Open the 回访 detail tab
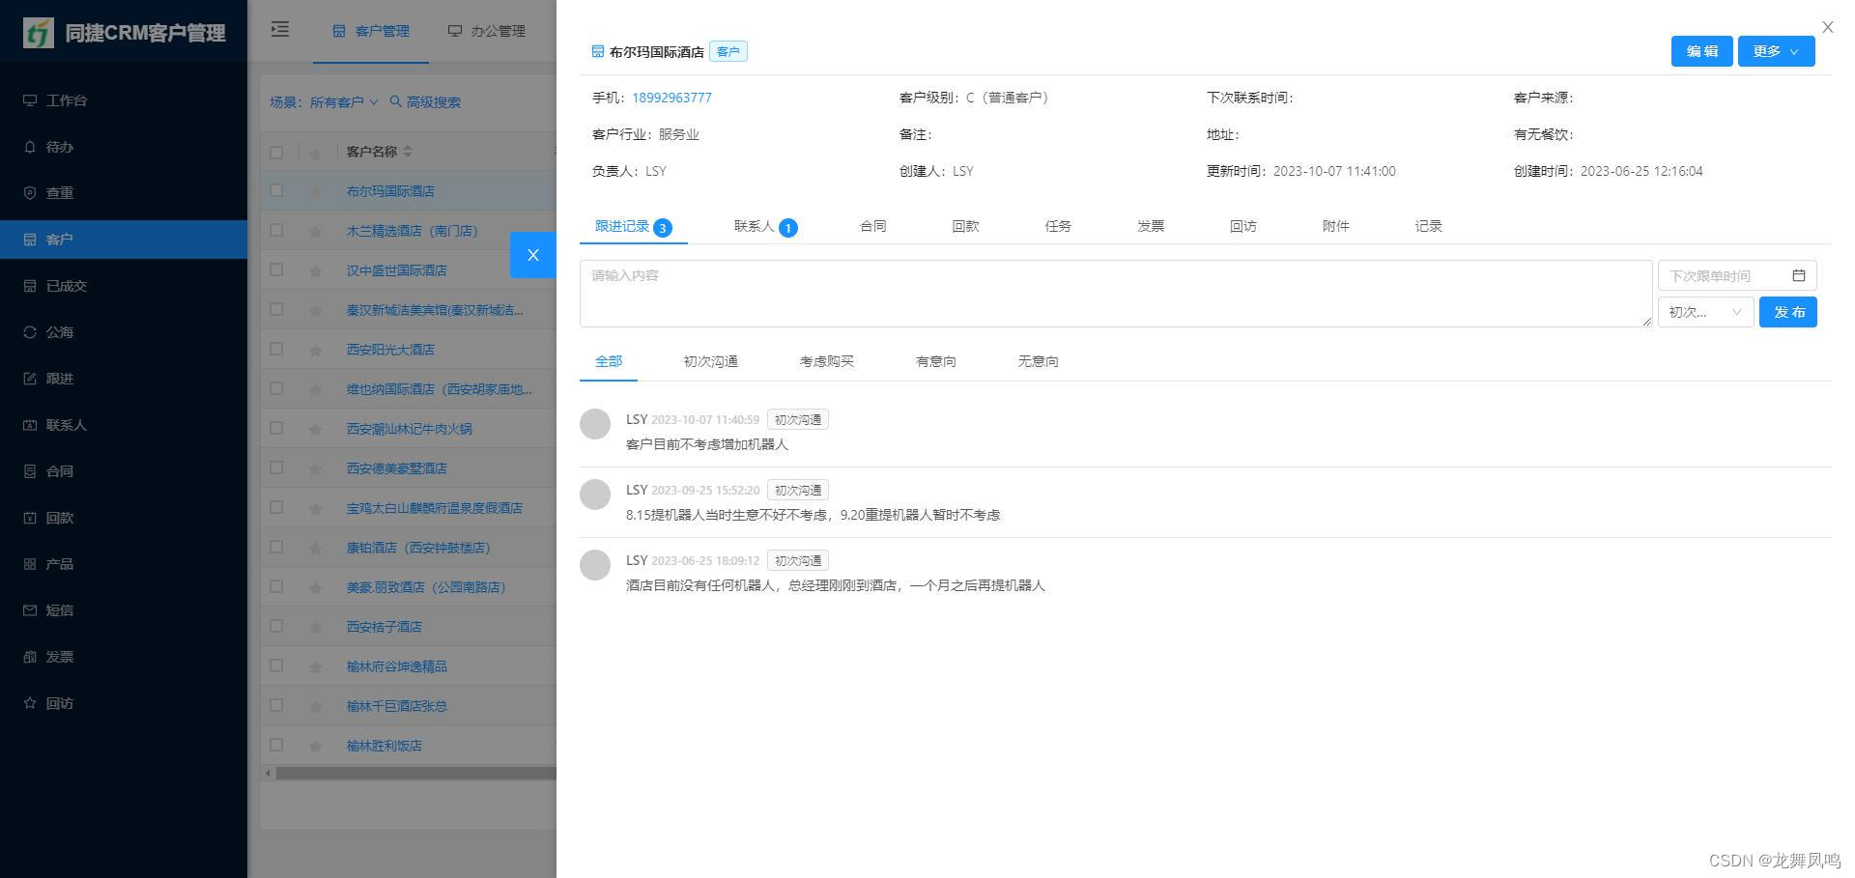Viewport: 1855px width, 878px height. pyautogui.click(x=1243, y=226)
